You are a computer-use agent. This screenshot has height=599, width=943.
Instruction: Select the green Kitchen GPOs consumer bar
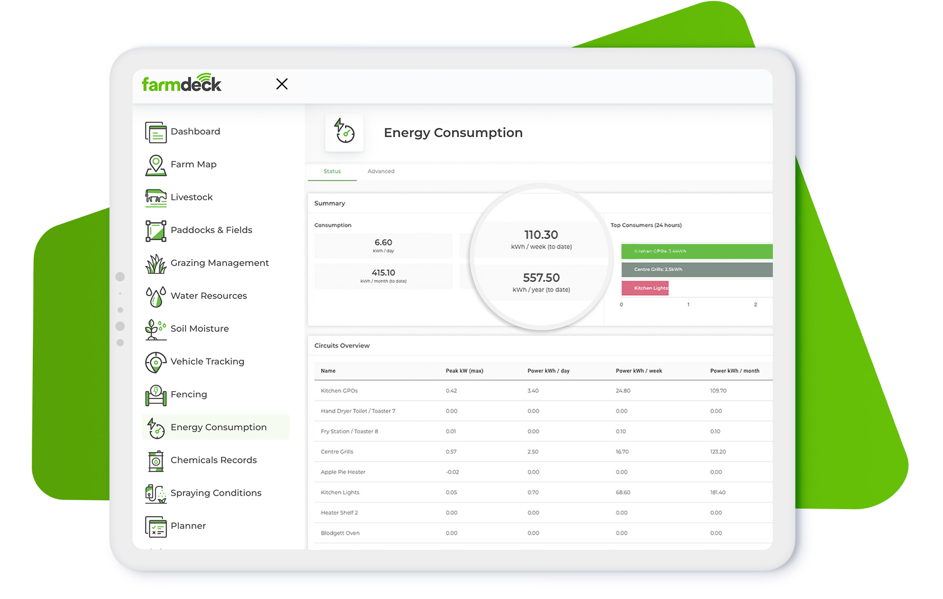[x=696, y=251]
